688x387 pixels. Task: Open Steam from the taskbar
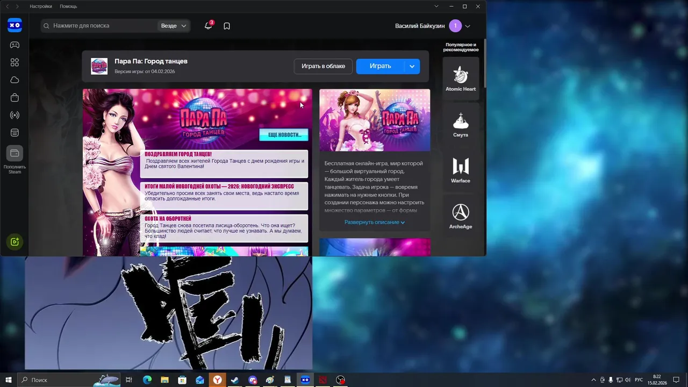235,379
